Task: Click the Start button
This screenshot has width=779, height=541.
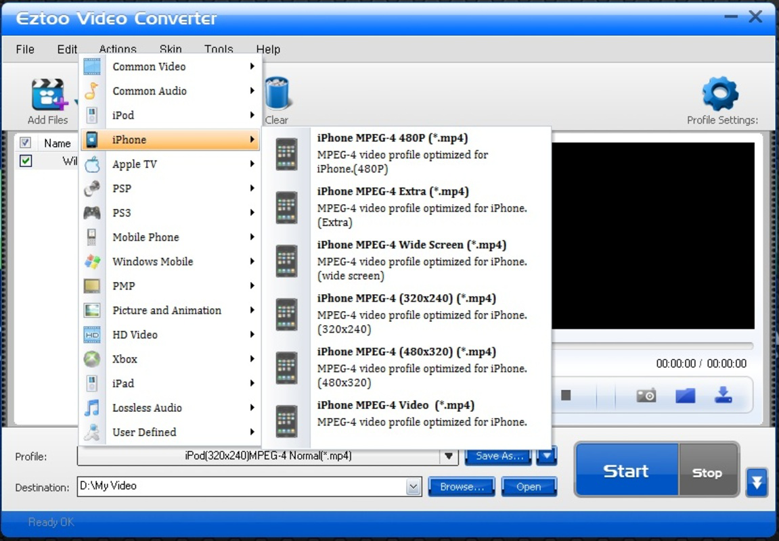Action: tap(626, 470)
